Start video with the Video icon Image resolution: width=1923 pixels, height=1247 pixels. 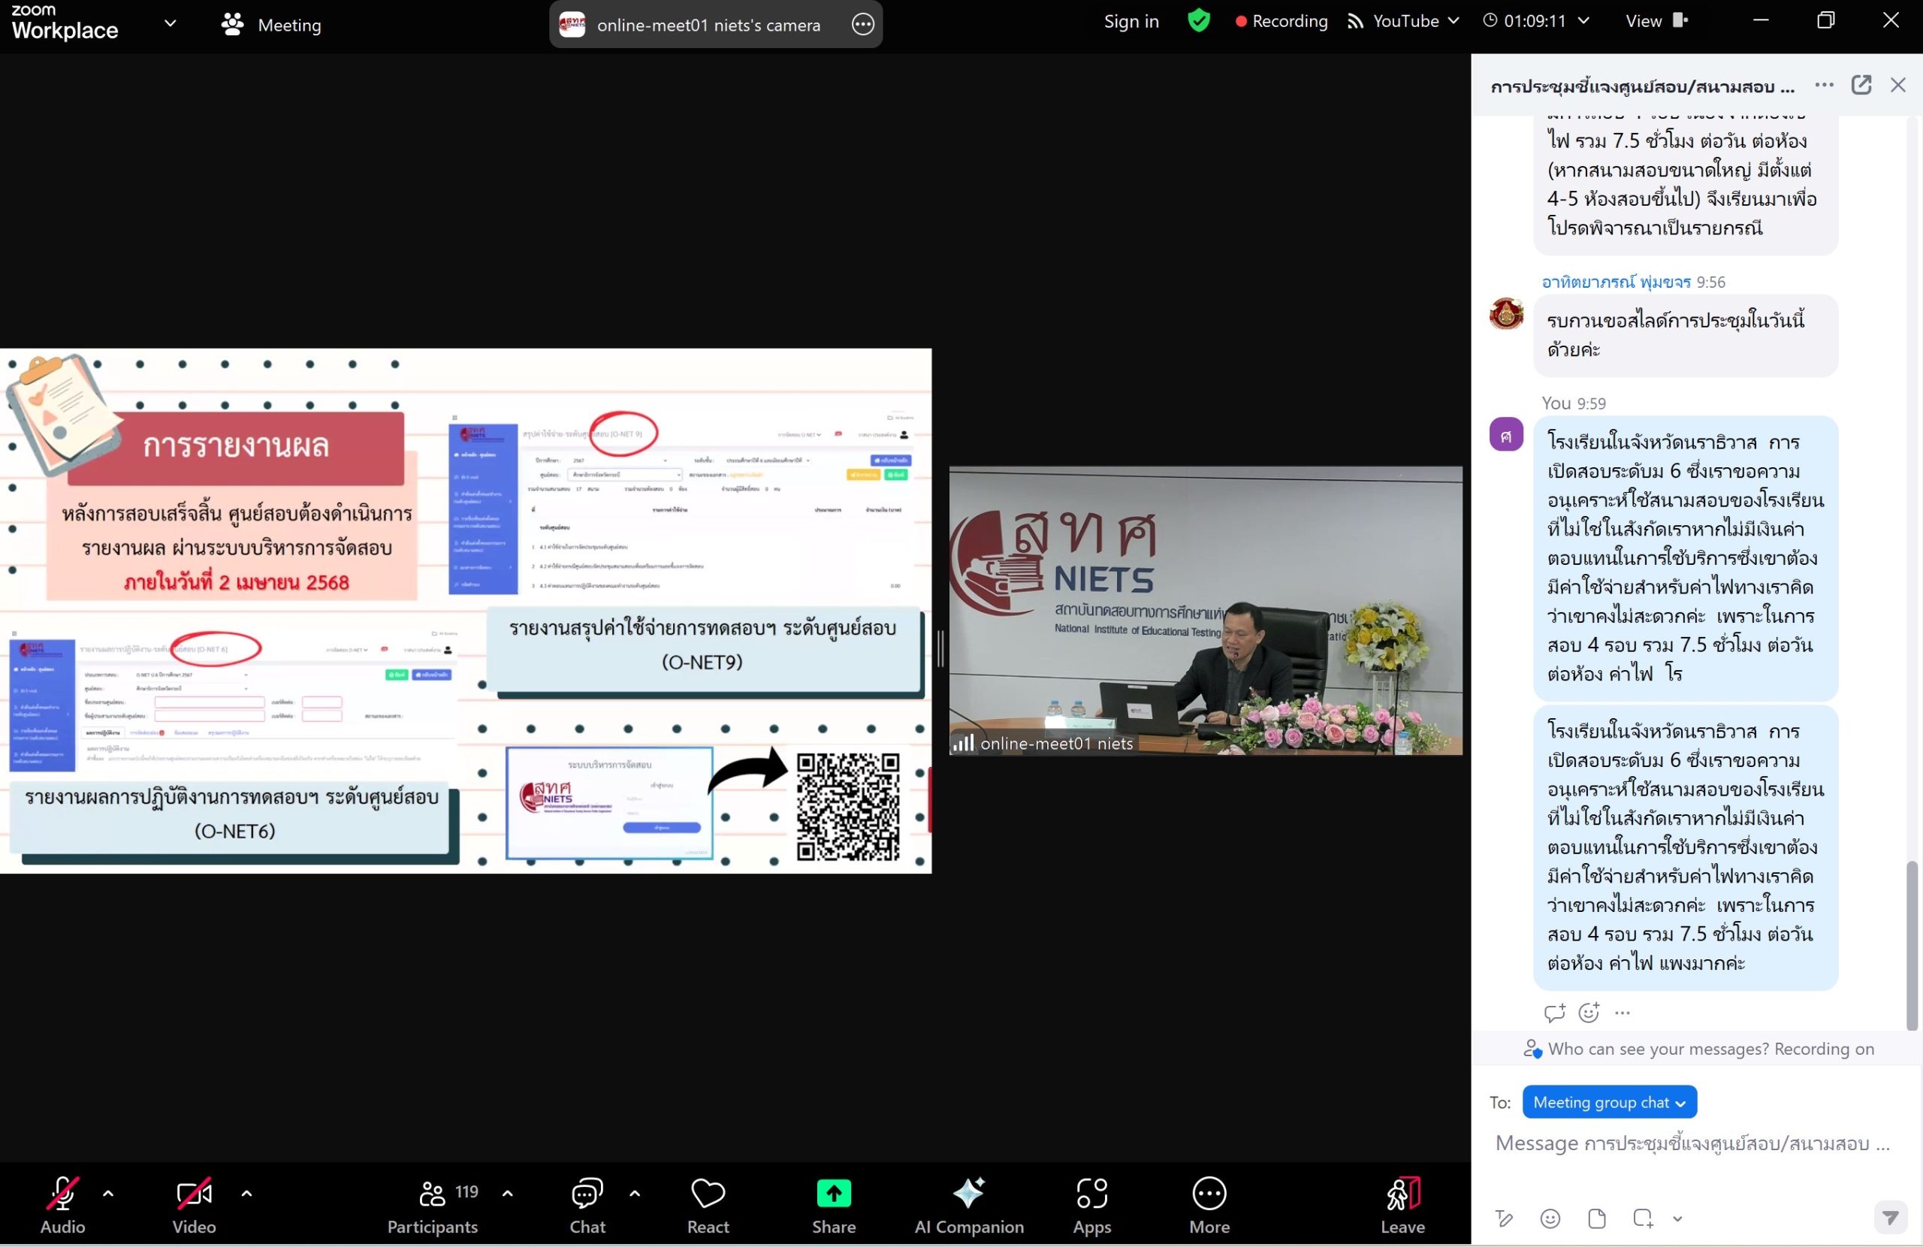(x=194, y=1193)
